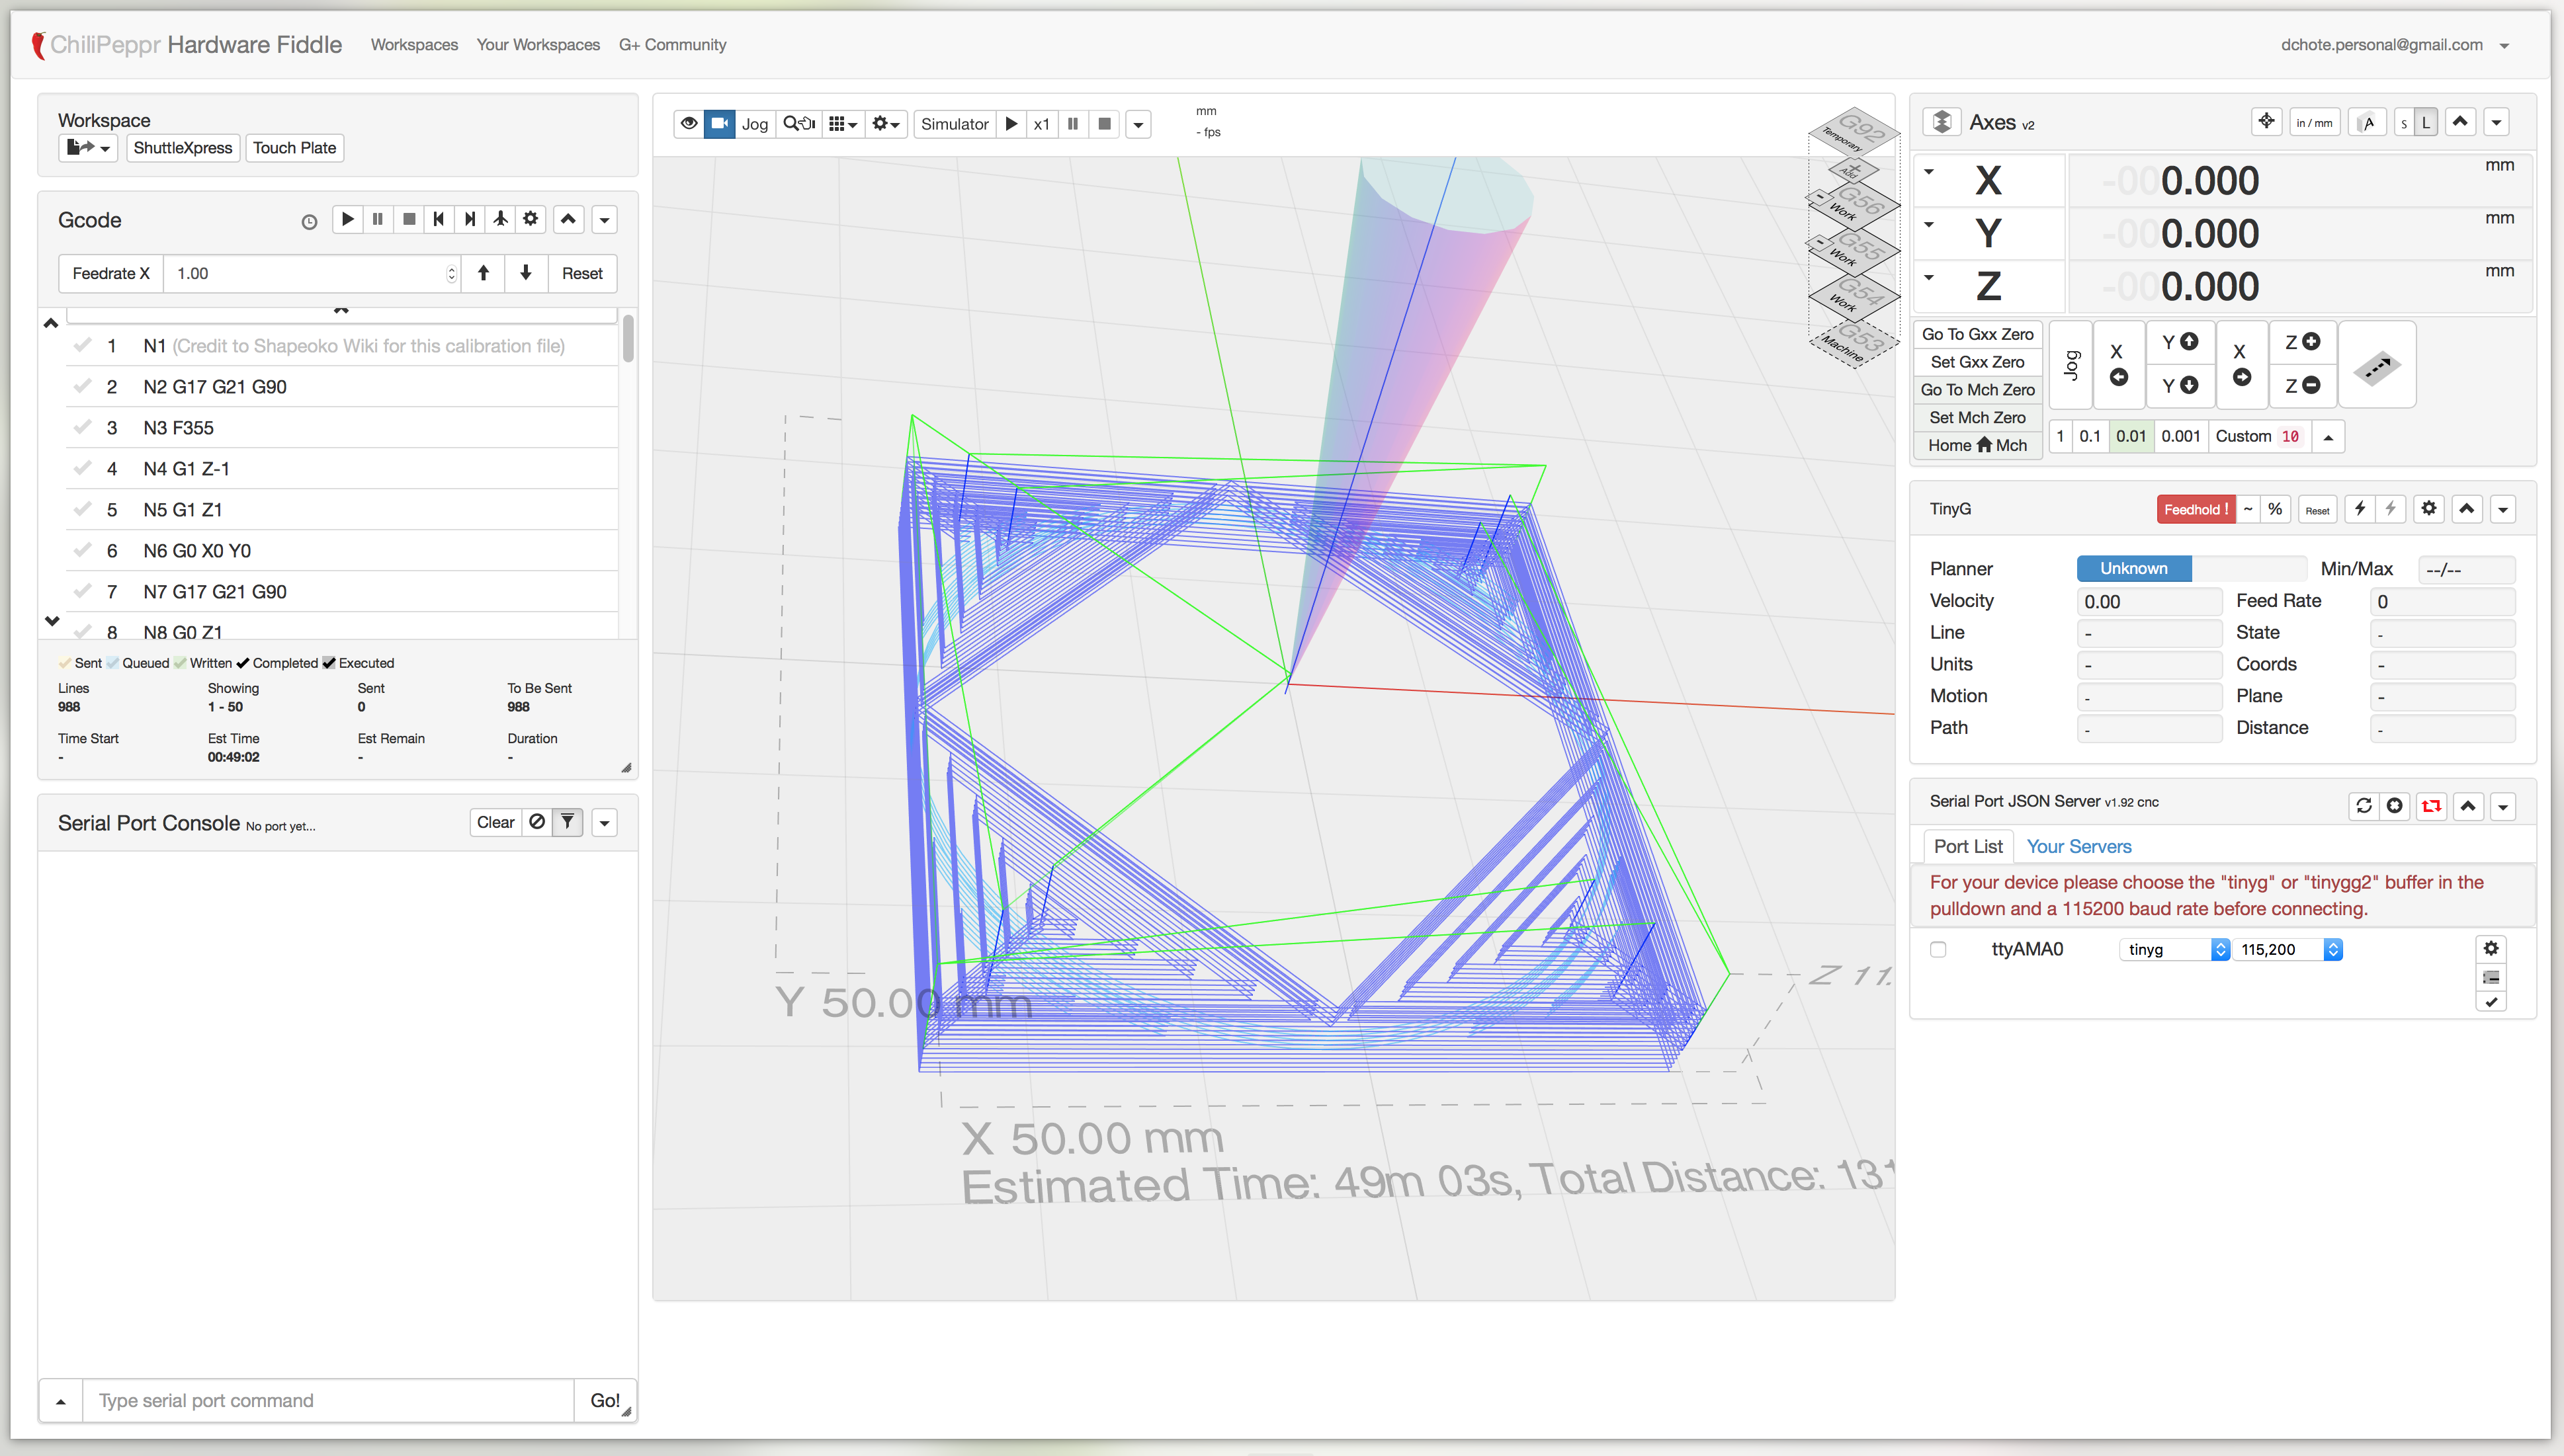Click the serial port command input field

(x=327, y=1401)
